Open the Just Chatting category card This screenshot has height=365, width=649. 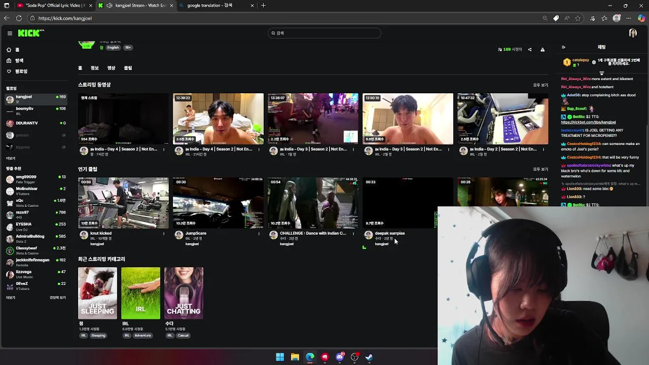point(184,293)
